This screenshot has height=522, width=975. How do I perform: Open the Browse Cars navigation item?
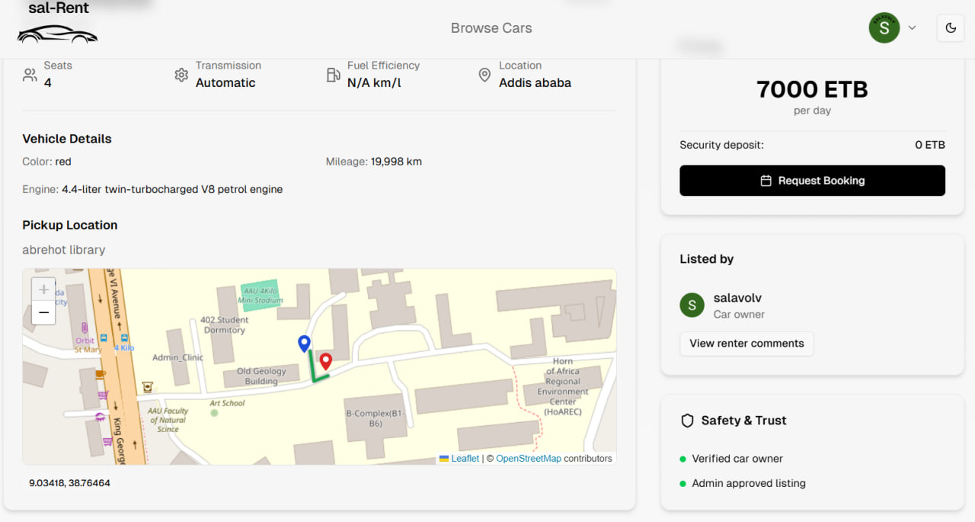(x=491, y=28)
